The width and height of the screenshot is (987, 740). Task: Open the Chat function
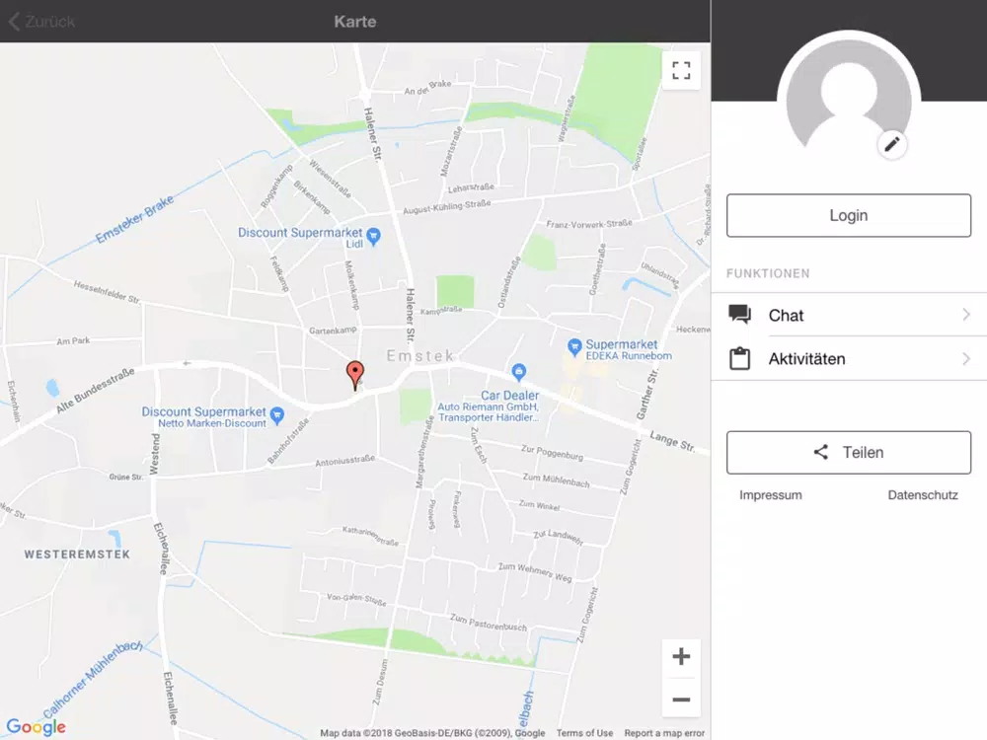pyautogui.click(x=849, y=315)
